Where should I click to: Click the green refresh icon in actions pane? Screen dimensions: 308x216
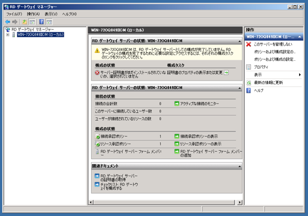249,83
